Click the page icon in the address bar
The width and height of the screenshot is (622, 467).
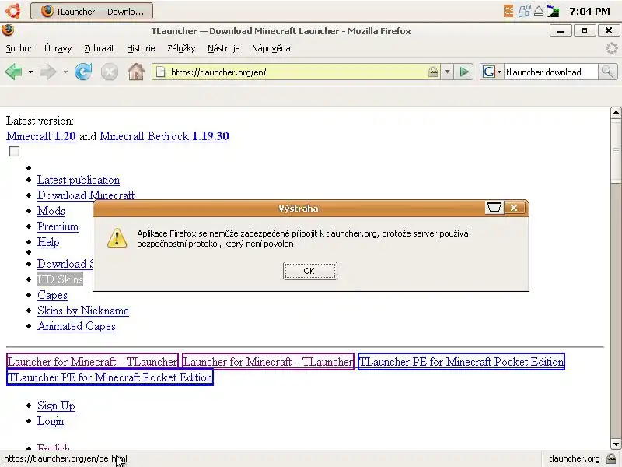tap(160, 72)
